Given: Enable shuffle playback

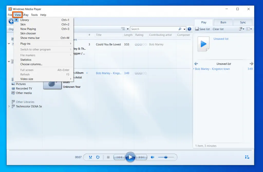Looking at the screenshot, I should coord(90,157).
